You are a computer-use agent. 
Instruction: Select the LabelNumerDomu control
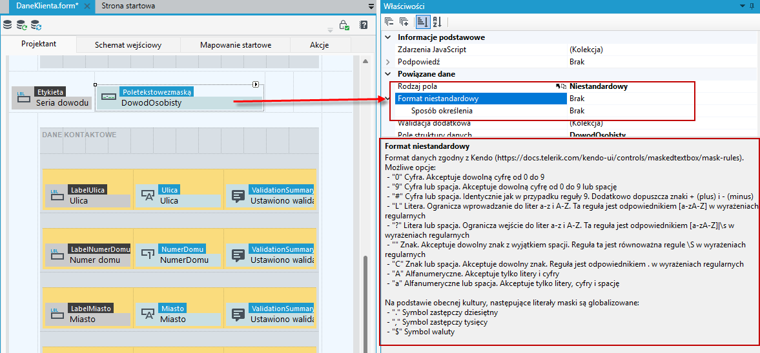[x=87, y=255]
